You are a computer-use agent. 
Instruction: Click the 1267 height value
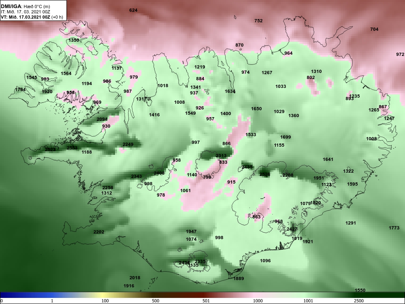click(x=267, y=73)
